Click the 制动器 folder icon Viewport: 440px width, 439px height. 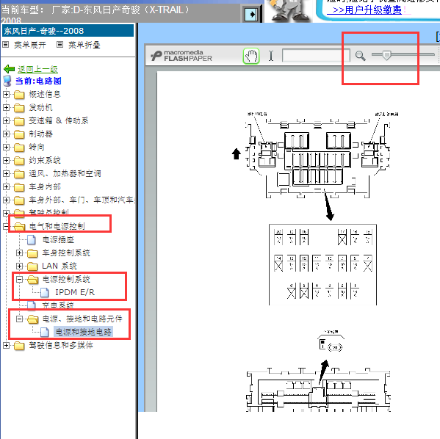[x=19, y=134]
